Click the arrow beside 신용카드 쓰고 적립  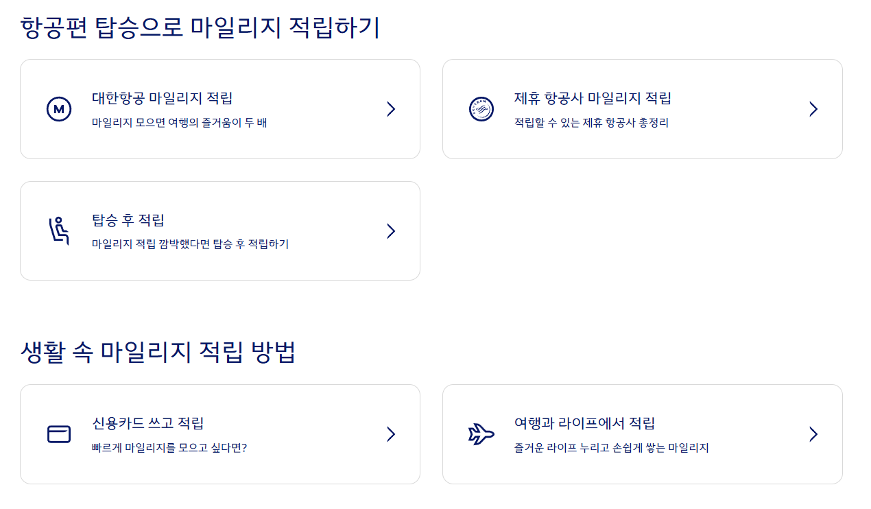point(391,434)
